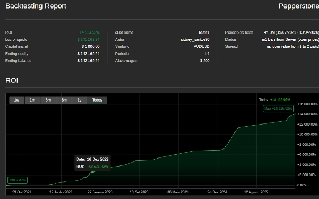Screen dimensions: 319x199
Task: Click the 29 Janeiro 2023 axis label
Action: (100, 192)
